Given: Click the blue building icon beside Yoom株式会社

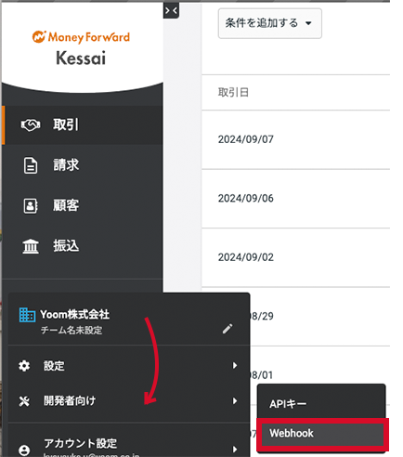Looking at the screenshot, I should point(27,315).
